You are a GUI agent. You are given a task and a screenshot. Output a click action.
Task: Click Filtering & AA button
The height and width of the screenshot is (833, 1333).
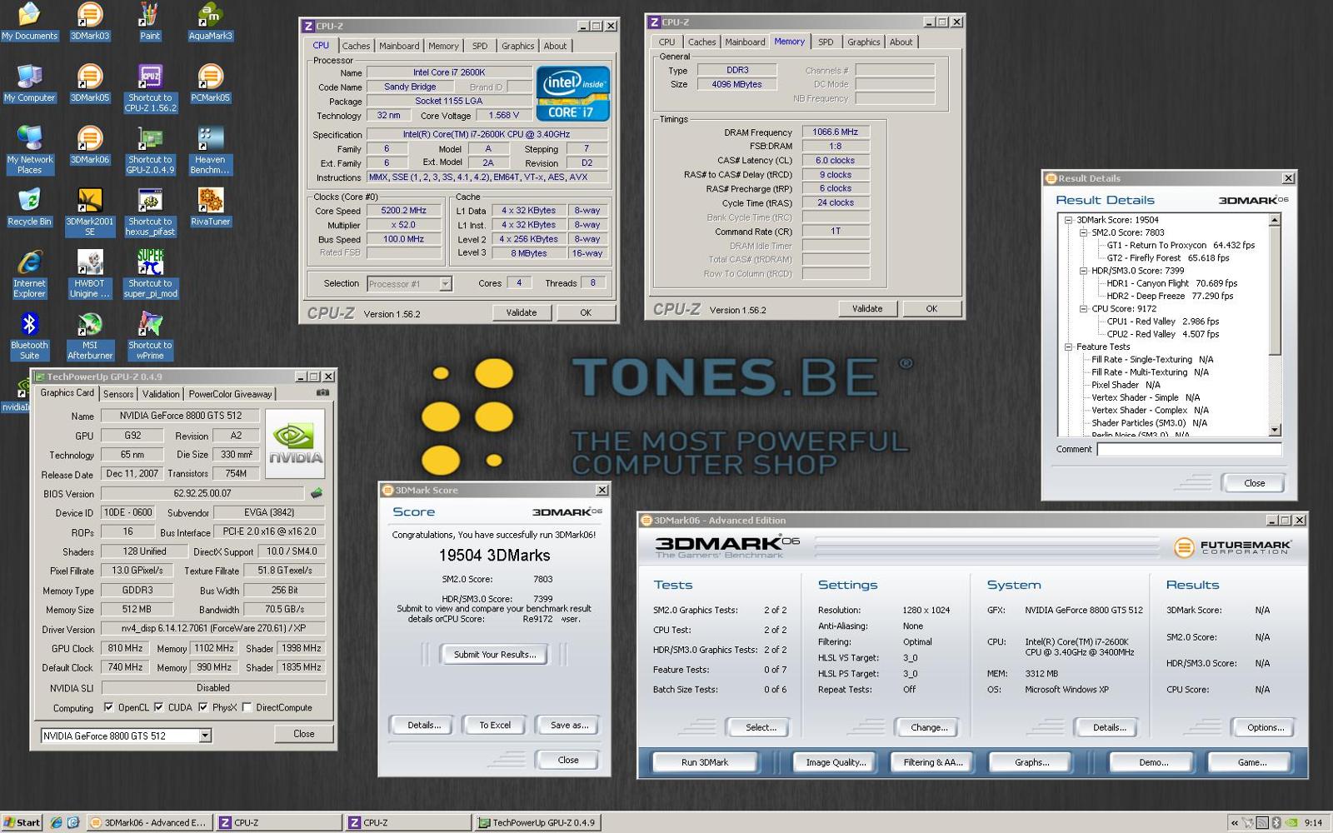pyautogui.click(x=933, y=762)
